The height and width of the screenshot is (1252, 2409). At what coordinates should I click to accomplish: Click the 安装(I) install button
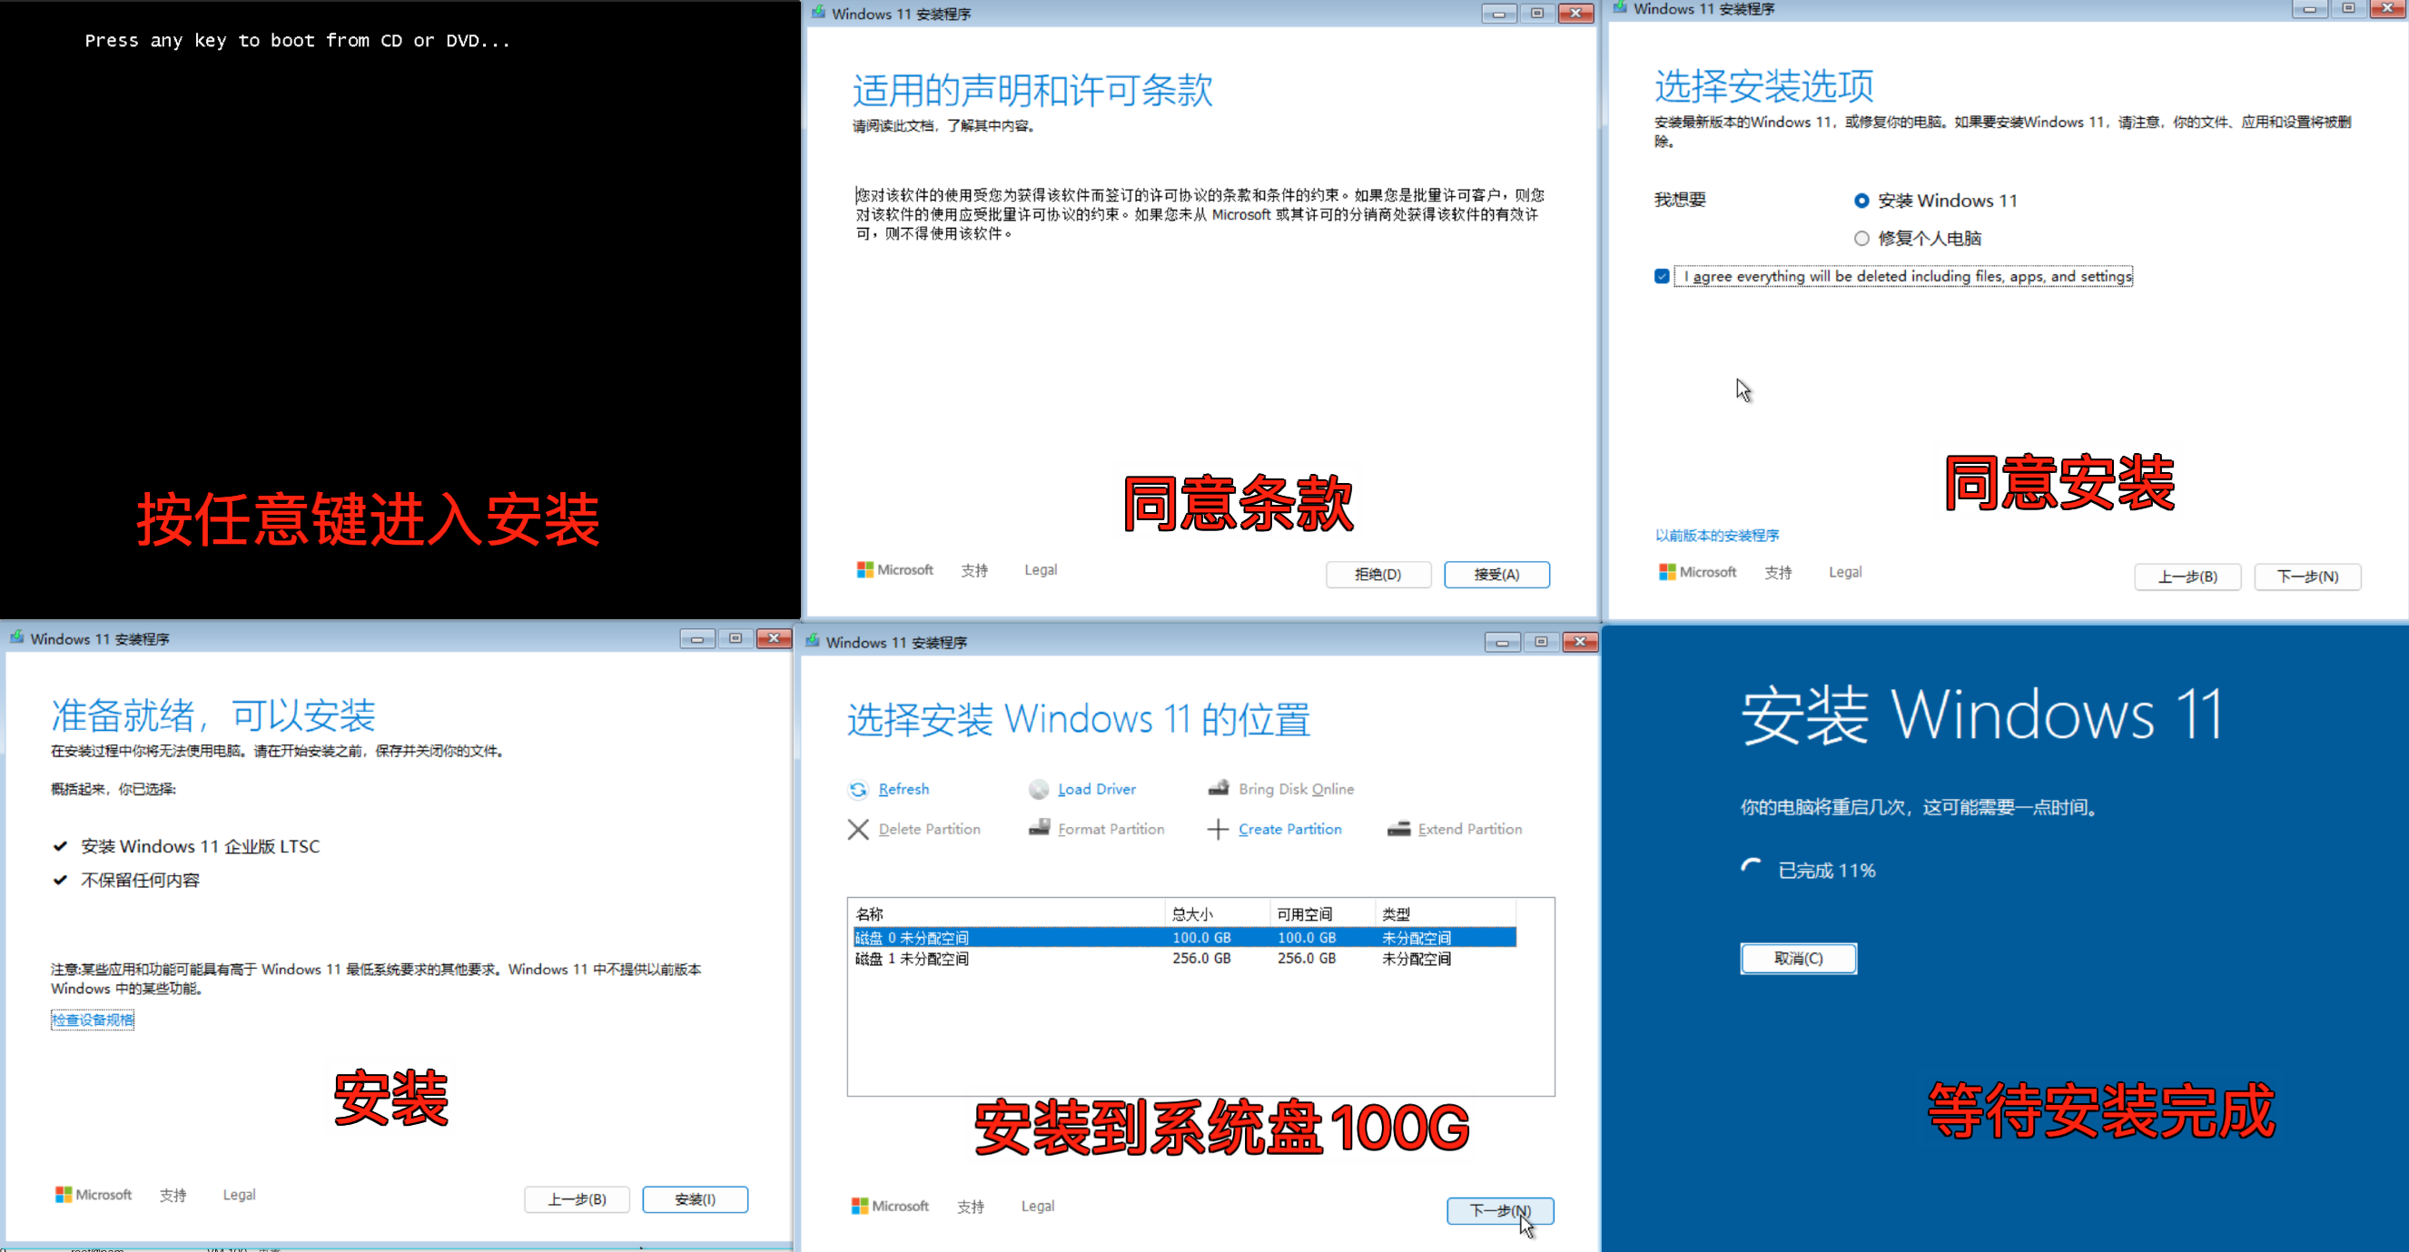(695, 1198)
